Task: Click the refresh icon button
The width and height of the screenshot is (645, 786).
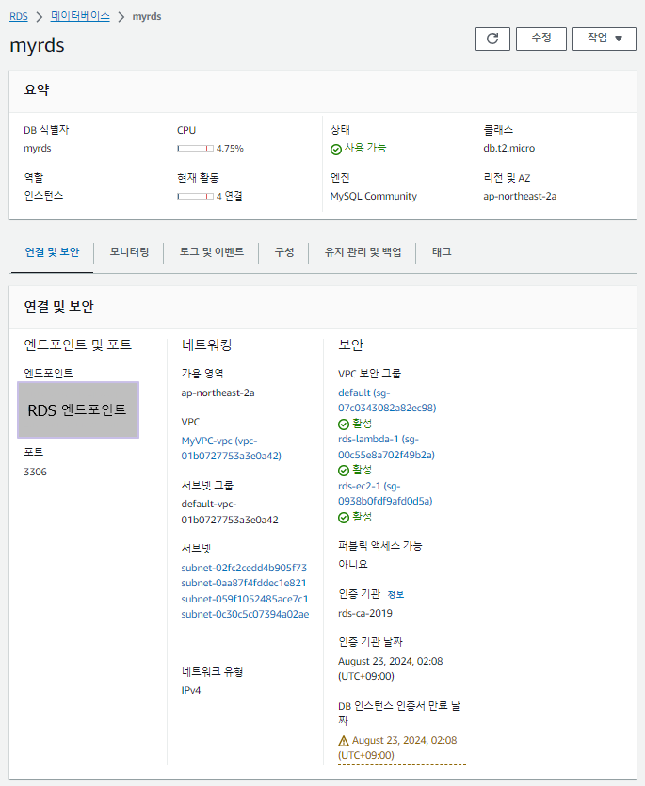Action: pyautogui.click(x=492, y=39)
